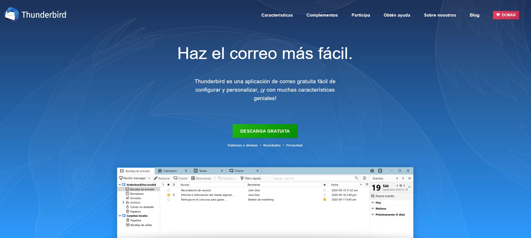Open the Recibir mensajes dropdown arrow
The height and width of the screenshot is (238, 531).
click(x=149, y=178)
